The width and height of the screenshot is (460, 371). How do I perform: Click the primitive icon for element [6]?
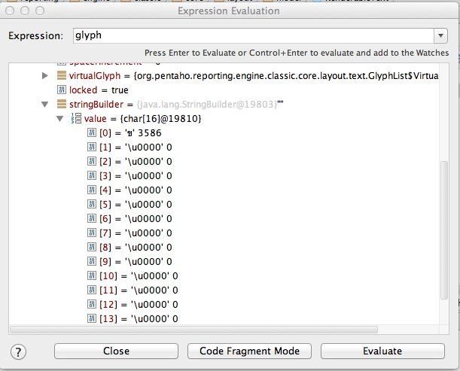(92, 218)
